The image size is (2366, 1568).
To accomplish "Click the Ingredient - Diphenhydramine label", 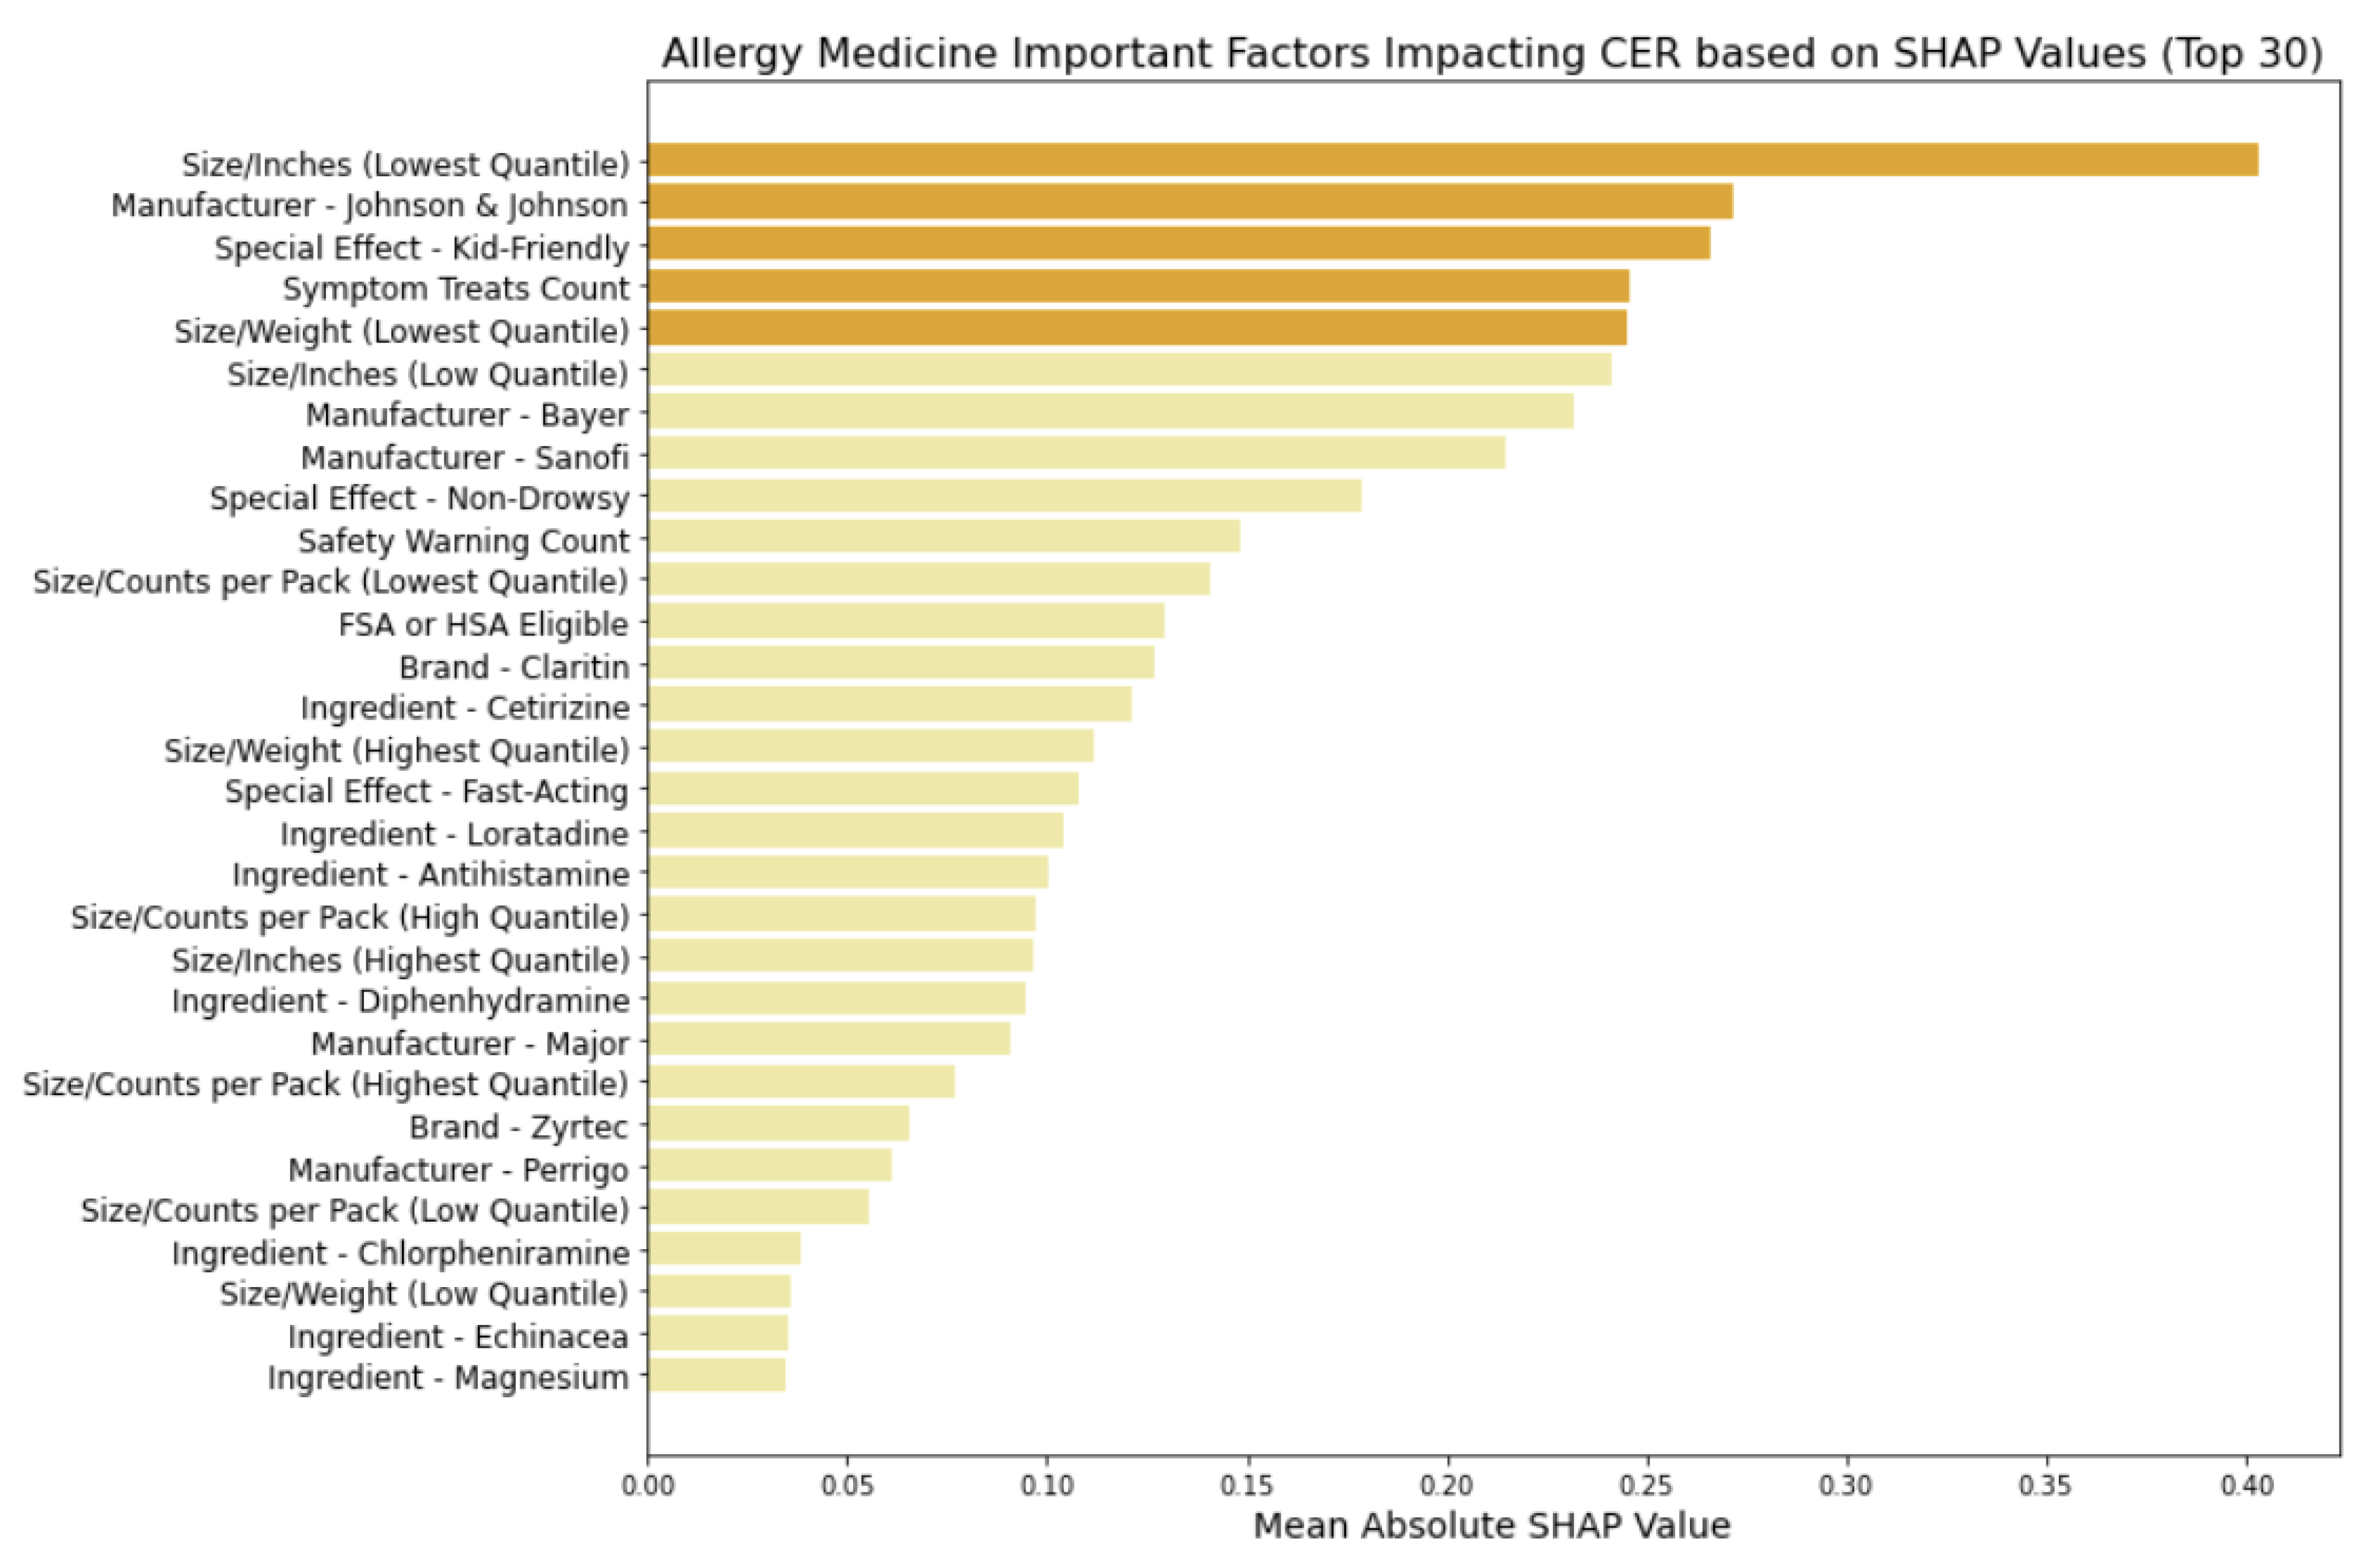I will pyautogui.click(x=401, y=1000).
